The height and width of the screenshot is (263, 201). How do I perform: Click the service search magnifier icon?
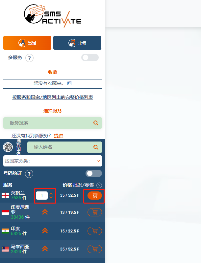tap(96, 123)
